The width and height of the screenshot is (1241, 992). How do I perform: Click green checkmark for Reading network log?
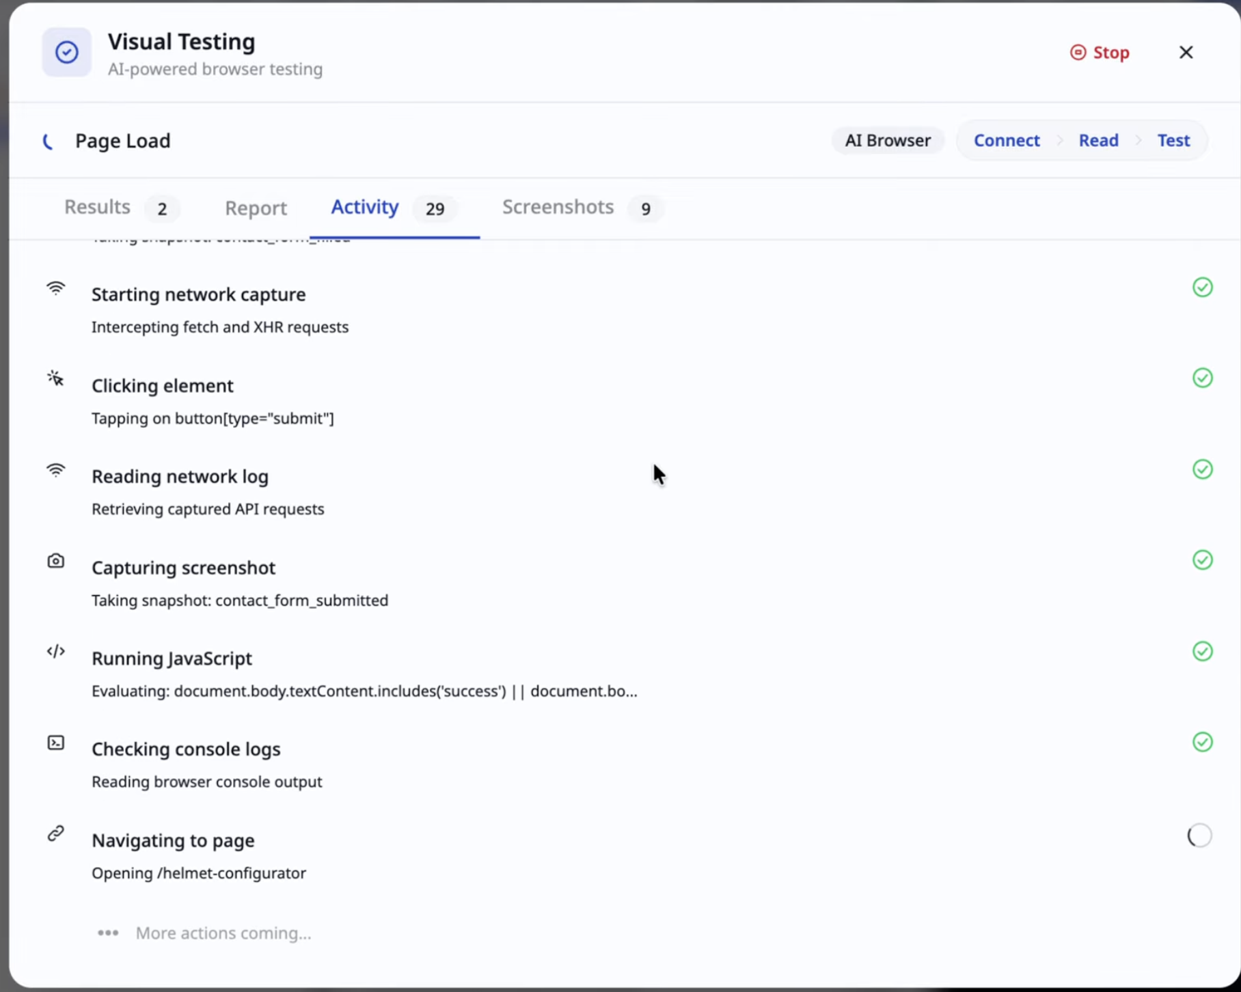(x=1202, y=469)
